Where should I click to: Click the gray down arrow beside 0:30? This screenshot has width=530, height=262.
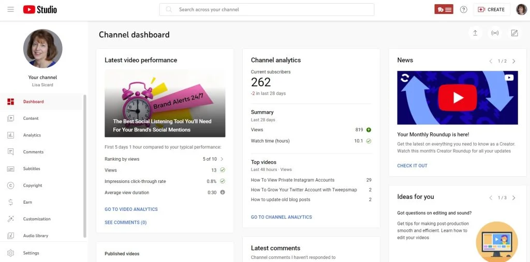(223, 192)
